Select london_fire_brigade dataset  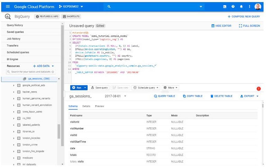tap(33, 151)
